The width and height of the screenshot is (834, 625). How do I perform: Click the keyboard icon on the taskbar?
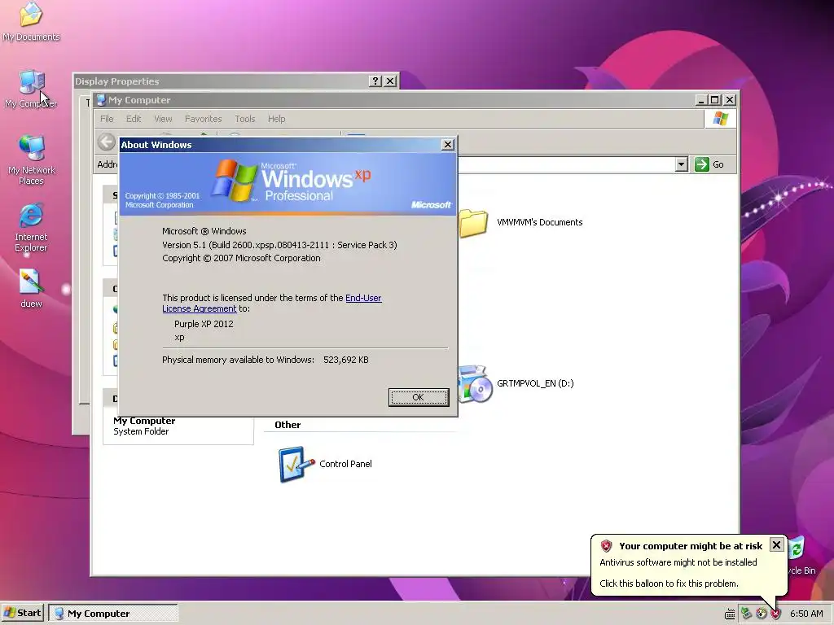(730, 614)
